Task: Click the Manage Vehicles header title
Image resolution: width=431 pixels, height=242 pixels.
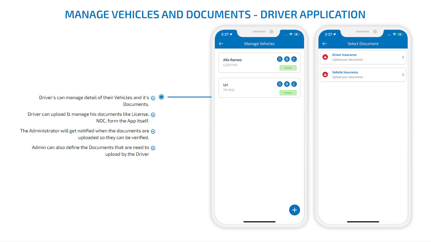Action: [259, 44]
